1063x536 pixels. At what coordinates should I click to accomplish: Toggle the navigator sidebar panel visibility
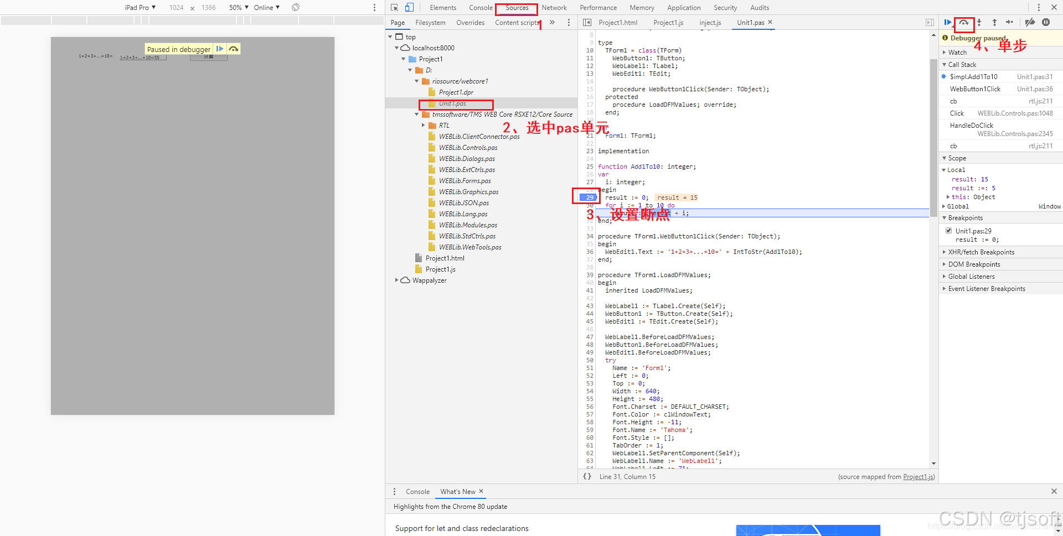[930, 22]
